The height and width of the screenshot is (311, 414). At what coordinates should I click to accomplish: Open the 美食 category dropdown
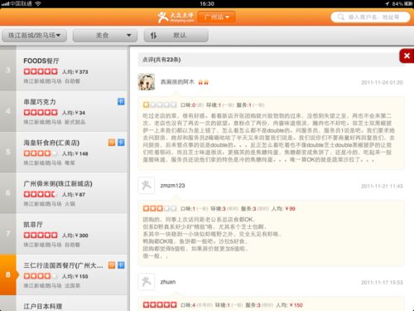[105, 36]
